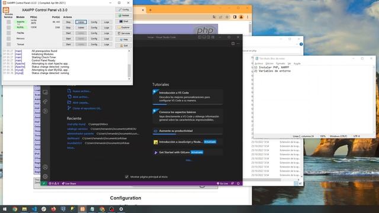
Task: Open MySQL Admin in XAMPP
Action: pos(81,28)
